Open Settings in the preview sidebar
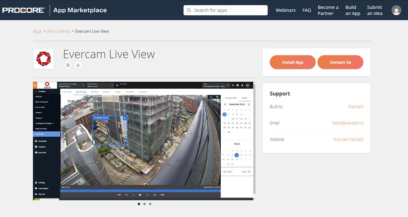Image resolution: width=408 pixels, height=217 pixels. tap(40, 183)
